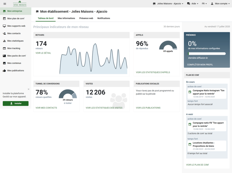Click the Mes publications thumbs-up icon
This screenshot has height=173, width=232.
pyautogui.click(x=4, y=71)
